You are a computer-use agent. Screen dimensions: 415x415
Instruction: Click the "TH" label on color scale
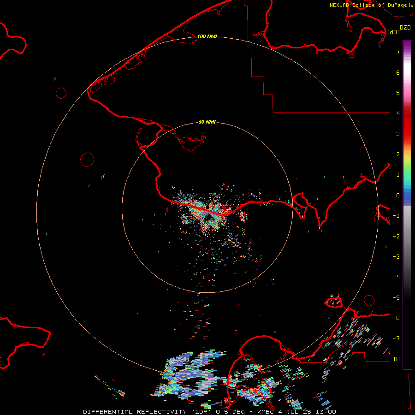point(396,359)
